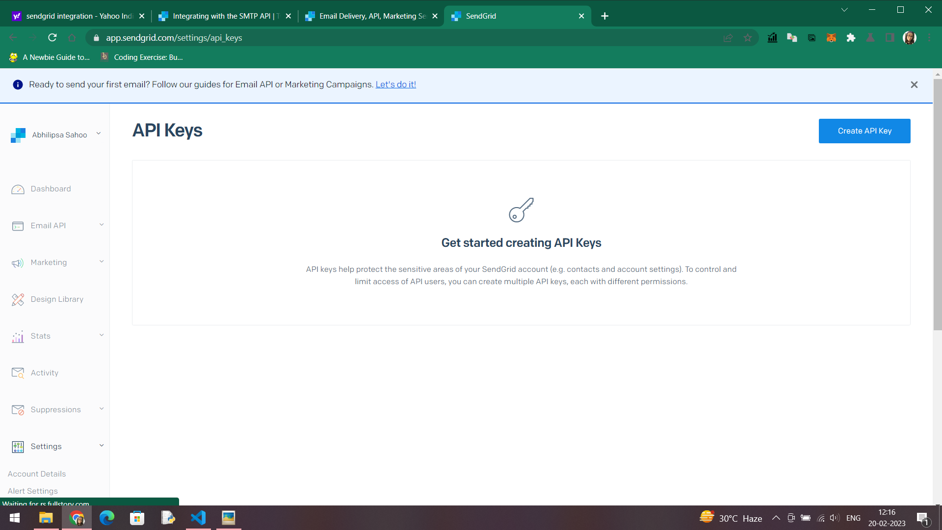Click the Visual Studio Code taskbar icon

point(198,518)
